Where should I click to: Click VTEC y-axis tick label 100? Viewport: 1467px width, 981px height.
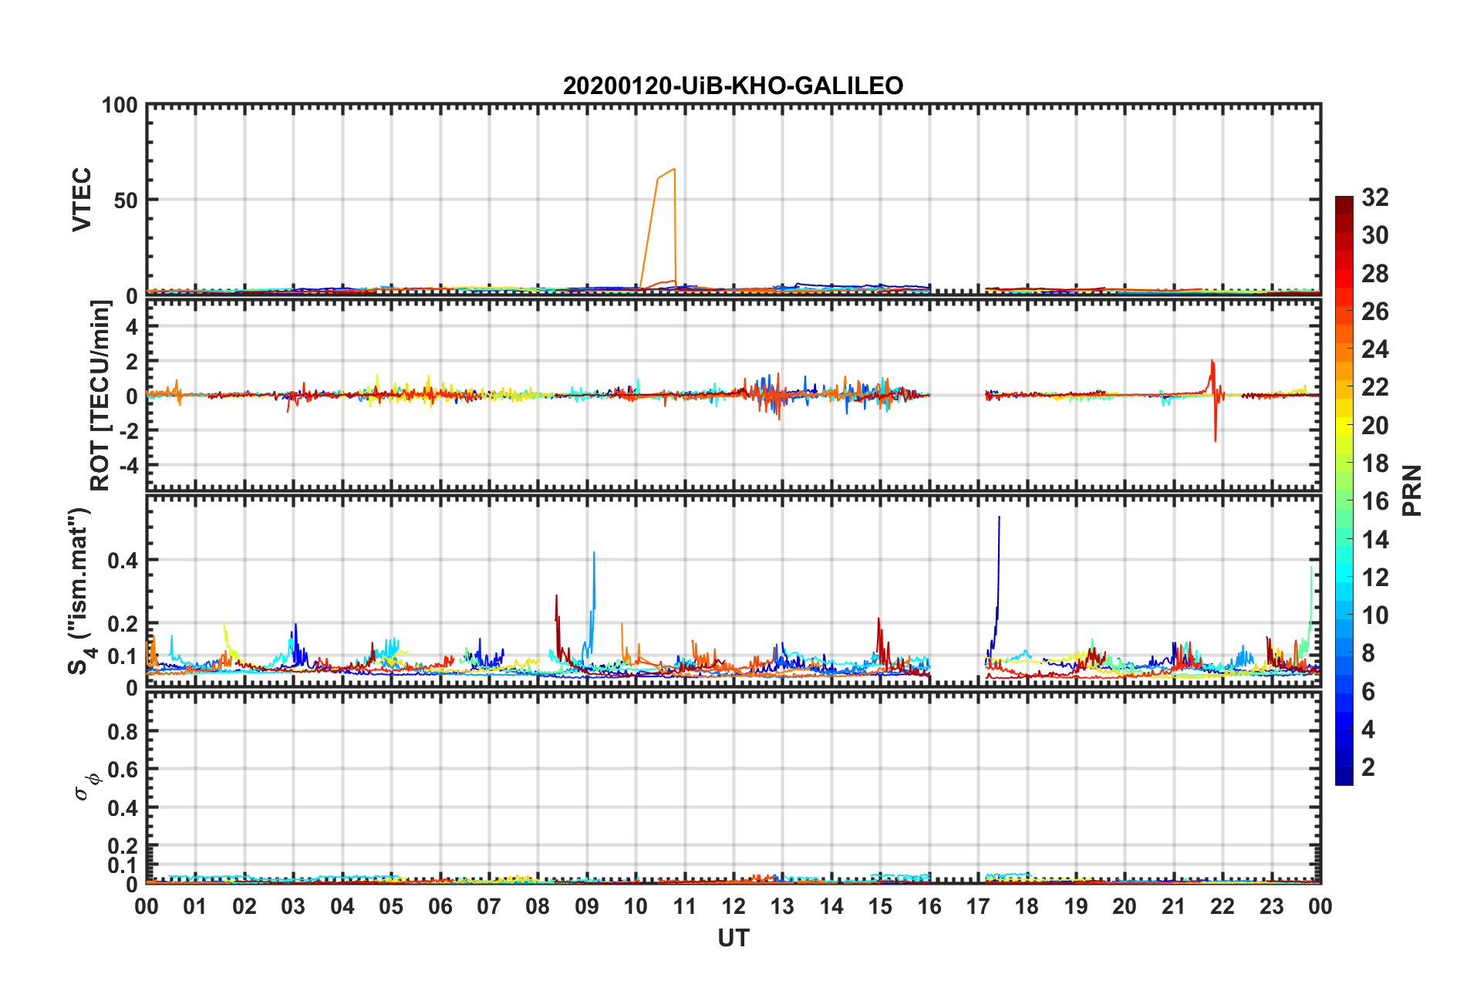[x=120, y=105]
